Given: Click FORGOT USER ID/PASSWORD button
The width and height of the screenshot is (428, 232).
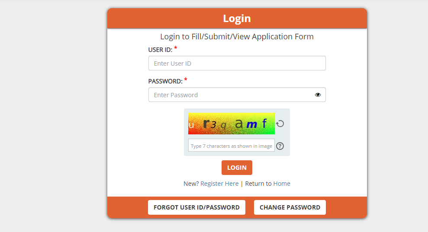Looking at the screenshot, I should (196, 207).
